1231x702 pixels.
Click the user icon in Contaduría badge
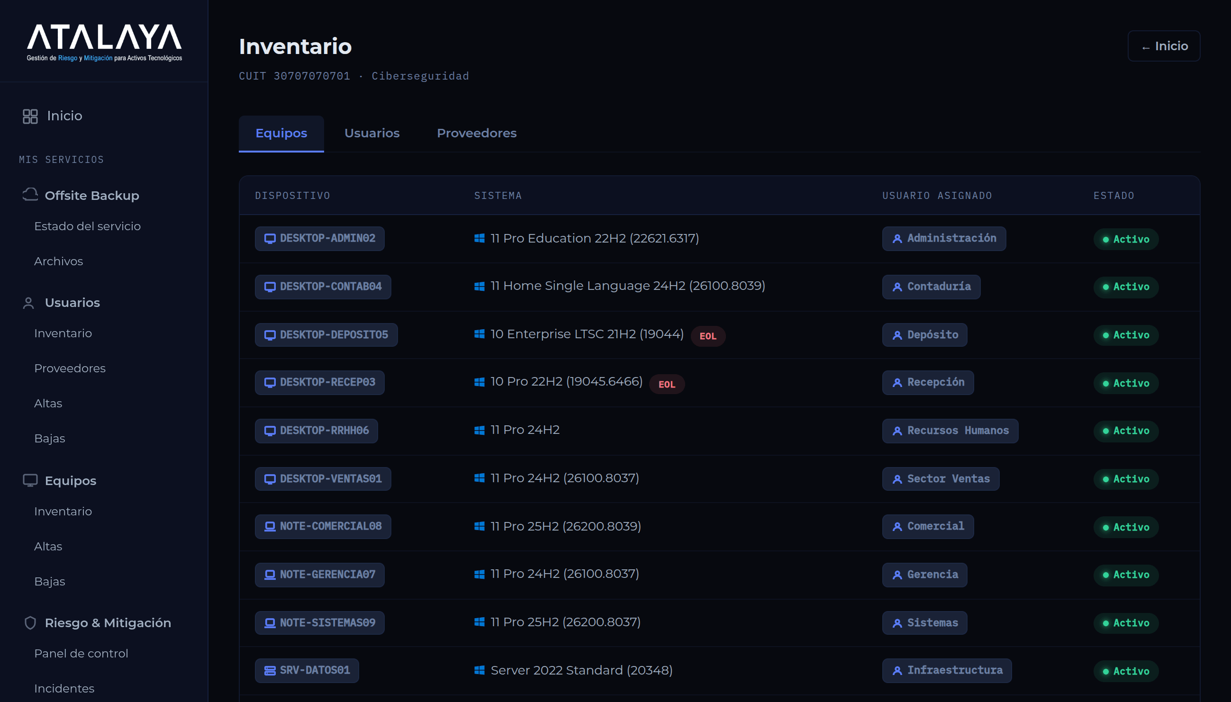point(897,287)
